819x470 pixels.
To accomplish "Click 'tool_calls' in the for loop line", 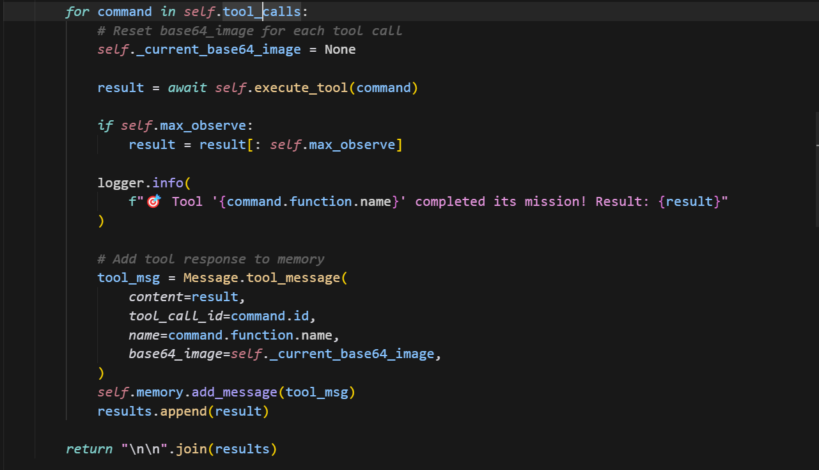I will tap(261, 12).
